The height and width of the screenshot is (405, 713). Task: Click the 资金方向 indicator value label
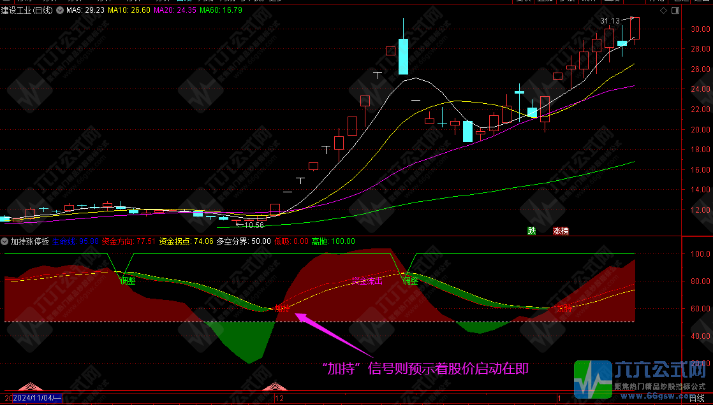129,241
